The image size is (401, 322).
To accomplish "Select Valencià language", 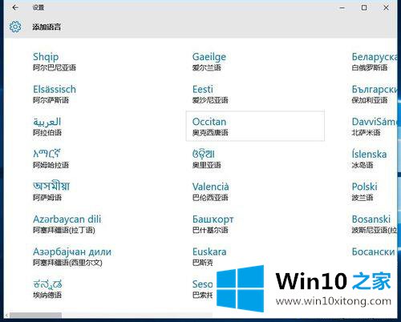I will [x=211, y=191].
